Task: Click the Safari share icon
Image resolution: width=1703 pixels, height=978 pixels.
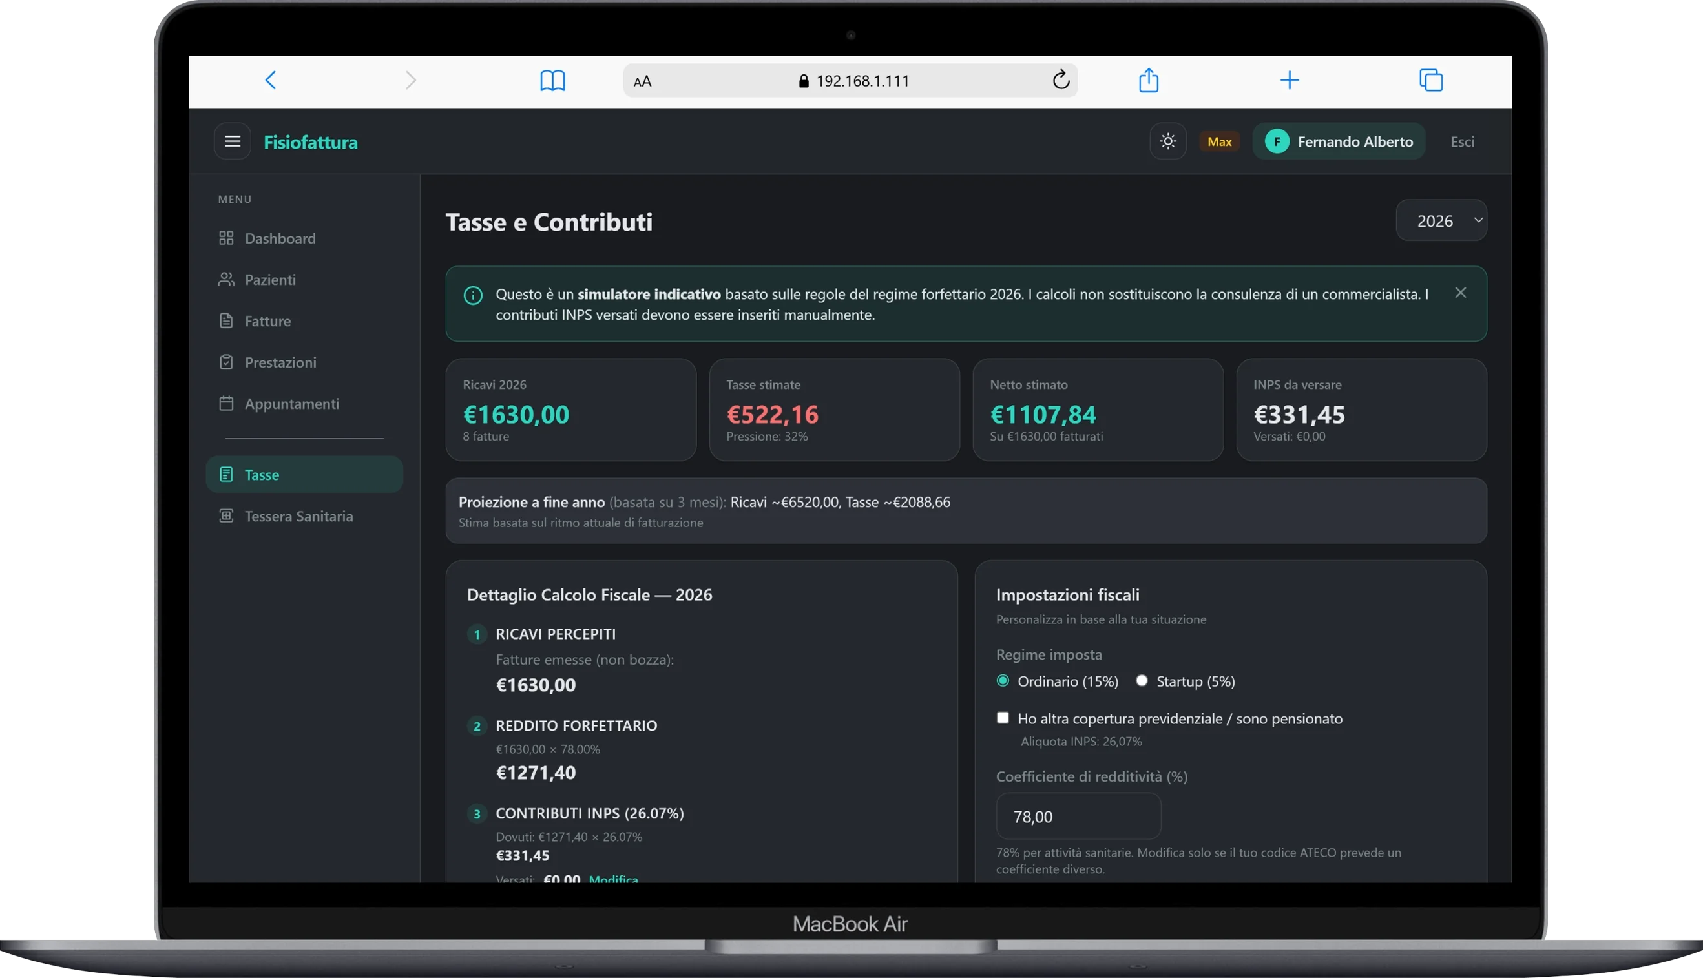Action: click(x=1148, y=81)
